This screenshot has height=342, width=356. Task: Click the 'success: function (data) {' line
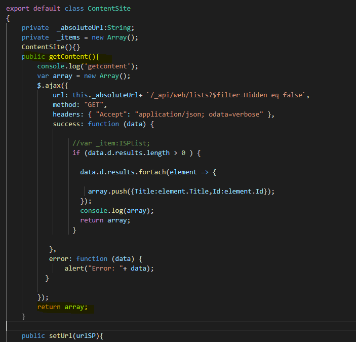pyautogui.click(x=103, y=124)
